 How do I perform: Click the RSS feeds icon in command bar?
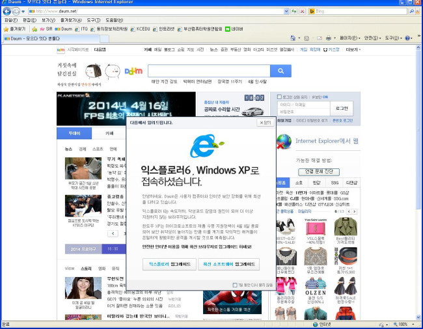point(307,38)
